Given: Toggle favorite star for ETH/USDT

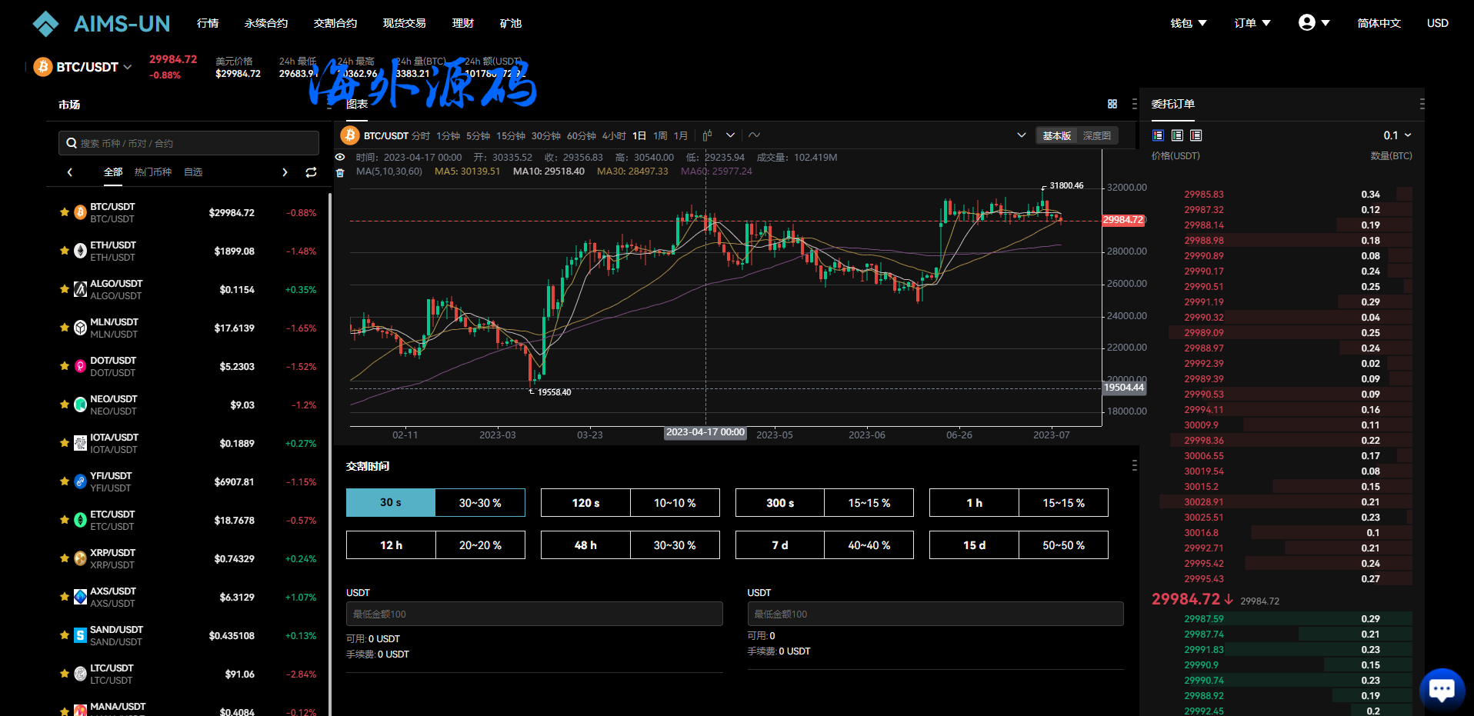Looking at the screenshot, I should pyautogui.click(x=65, y=251).
